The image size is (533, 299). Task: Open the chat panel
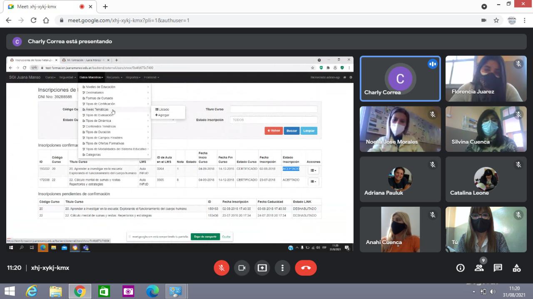click(498, 268)
